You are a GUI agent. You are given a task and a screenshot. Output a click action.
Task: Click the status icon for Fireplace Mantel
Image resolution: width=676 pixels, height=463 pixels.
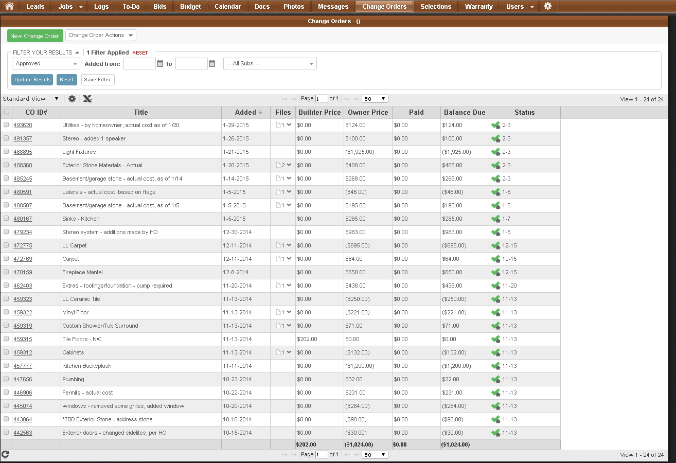tap(495, 272)
